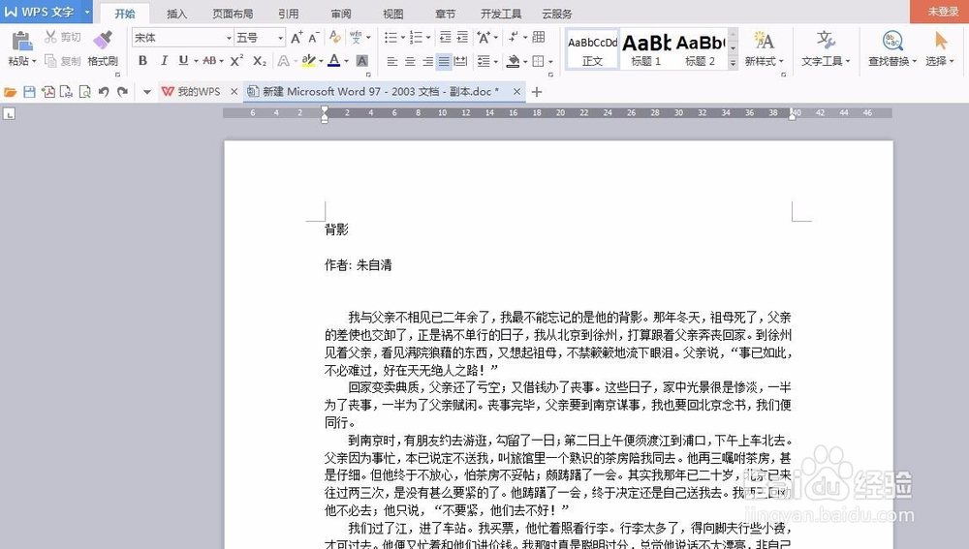Toggle strikethrough AB formatting
The image size is (969, 549).
209,61
